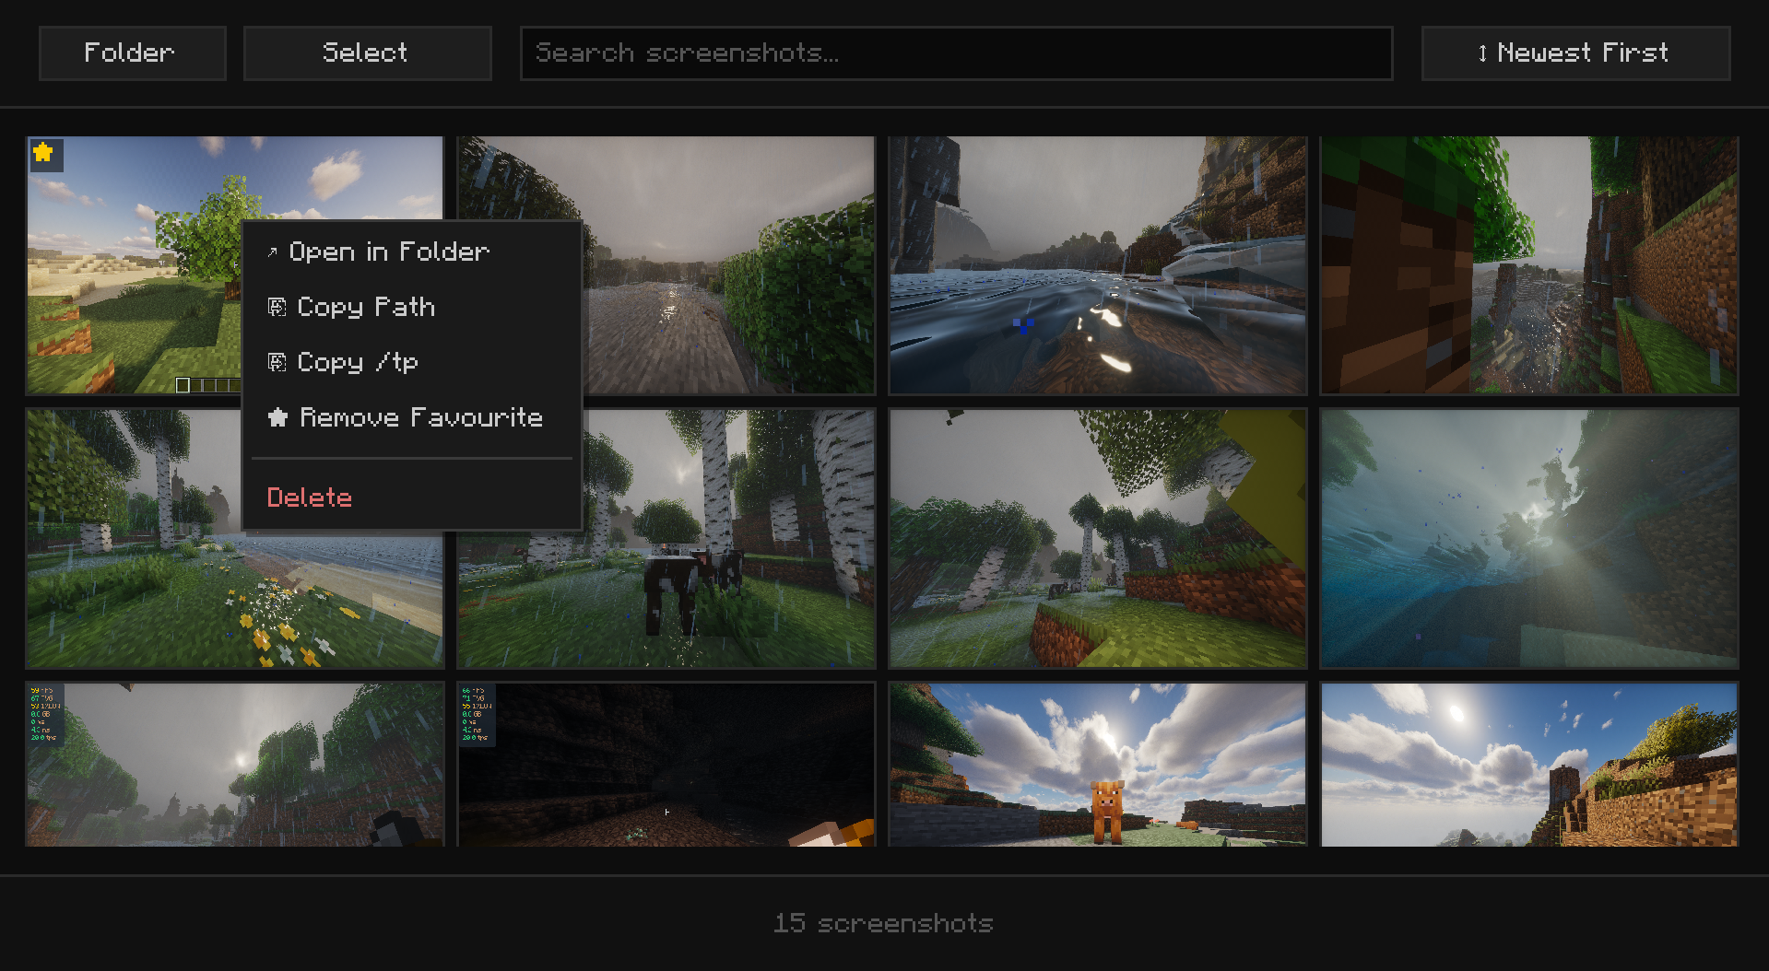
Task: Click the star icon beside Remove Favourite
Action: [x=277, y=417]
